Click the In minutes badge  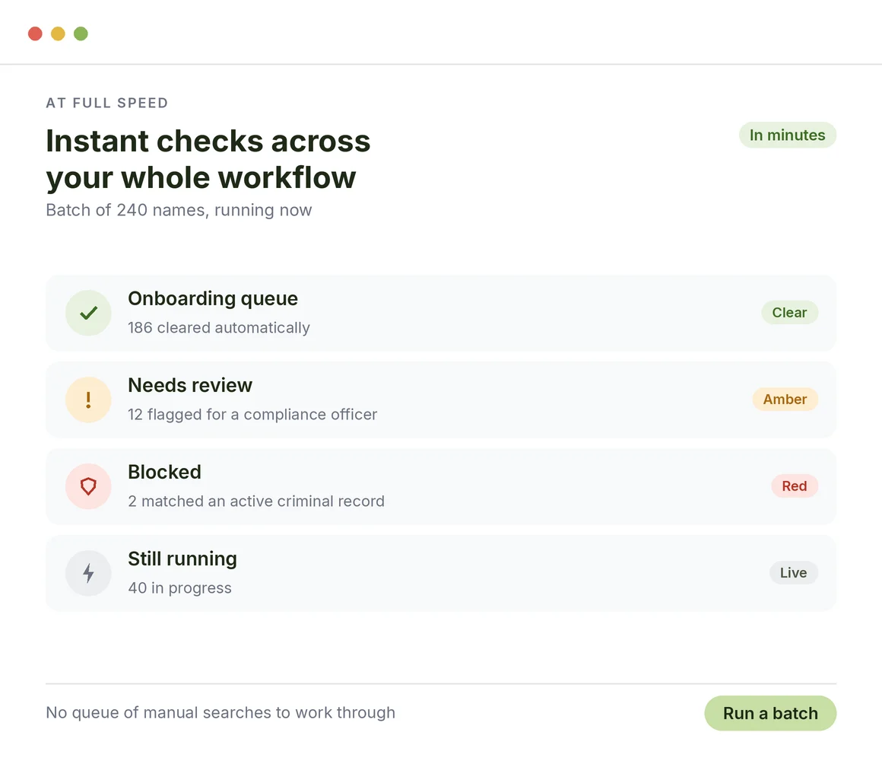(788, 135)
